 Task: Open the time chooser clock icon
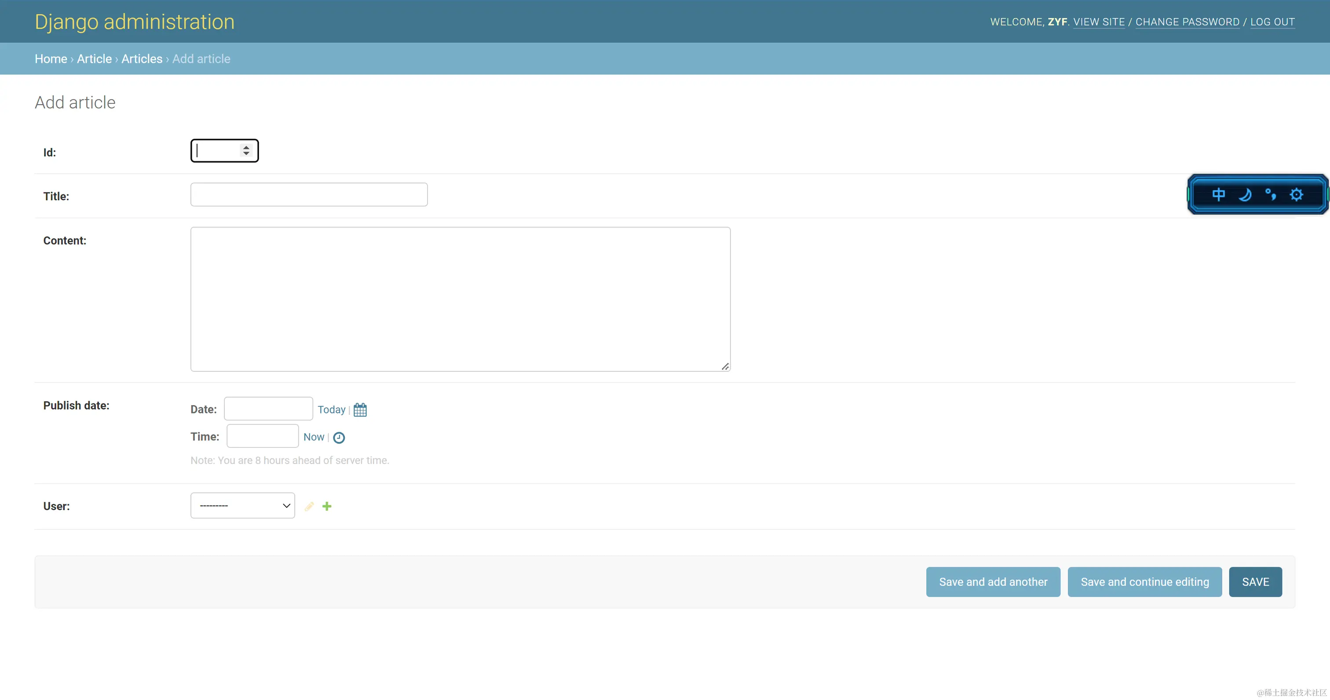tap(339, 437)
